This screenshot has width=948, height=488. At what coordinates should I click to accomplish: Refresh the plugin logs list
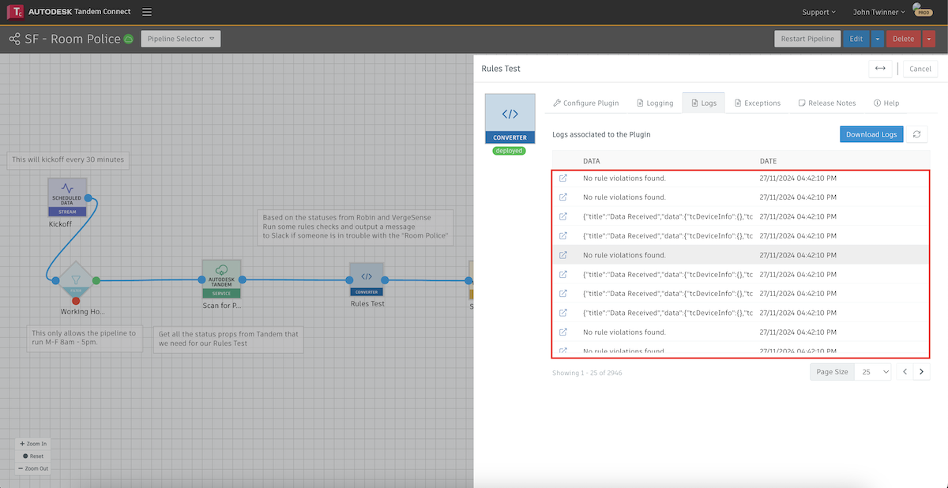tap(916, 134)
